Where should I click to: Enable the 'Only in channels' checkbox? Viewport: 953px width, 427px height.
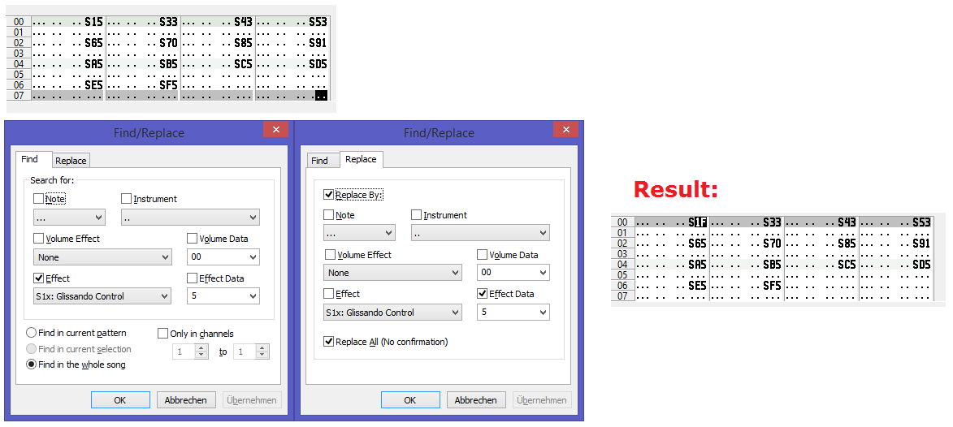click(x=163, y=334)
